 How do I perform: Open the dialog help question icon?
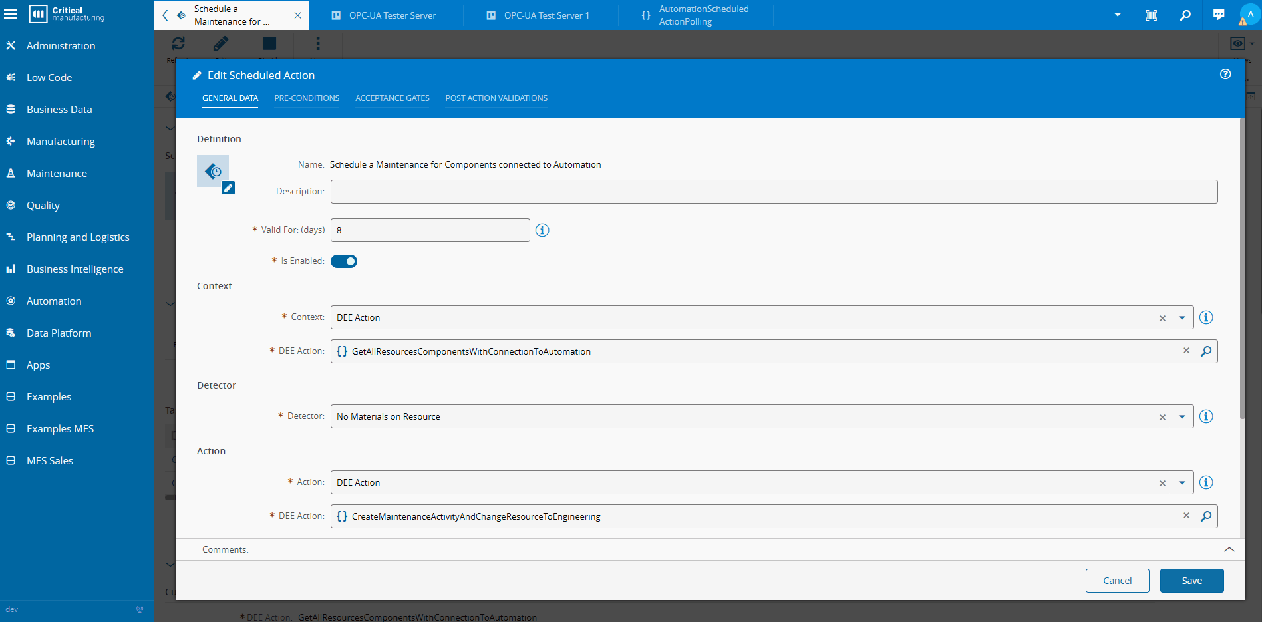(1225, 74)
